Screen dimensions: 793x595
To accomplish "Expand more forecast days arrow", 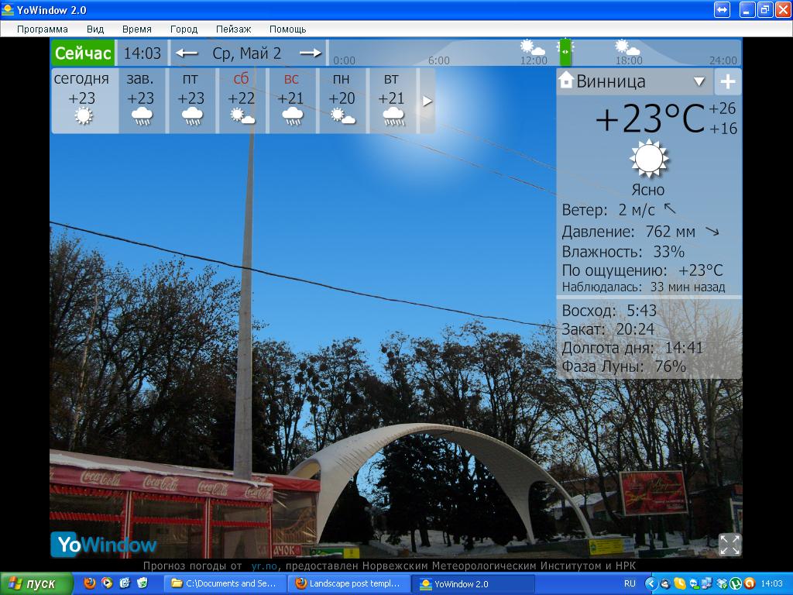I will pos(427,101).
